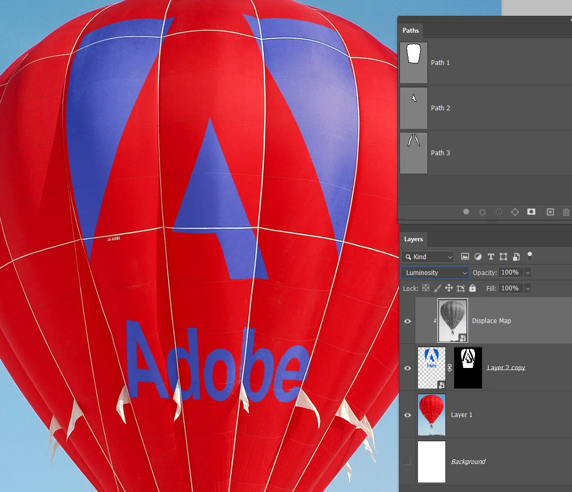Select Path 3 thumbnail

[x=414, y=153]
